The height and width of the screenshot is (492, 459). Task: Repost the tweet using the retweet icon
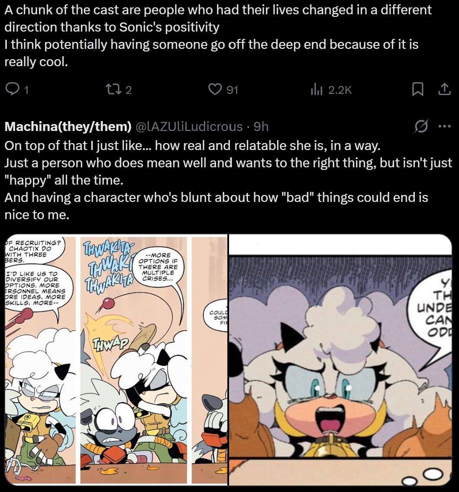[x=114, y=90]
